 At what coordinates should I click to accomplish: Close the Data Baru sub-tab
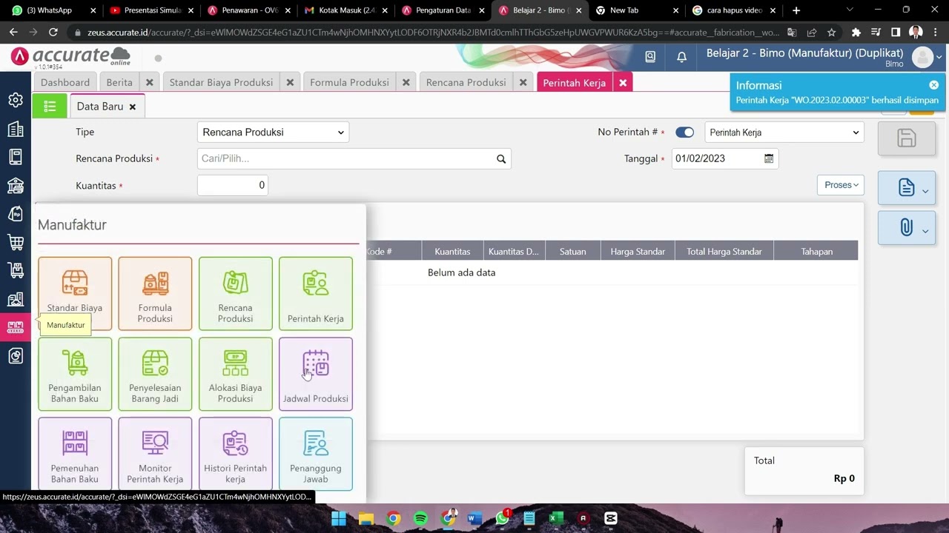click(133, 107)
